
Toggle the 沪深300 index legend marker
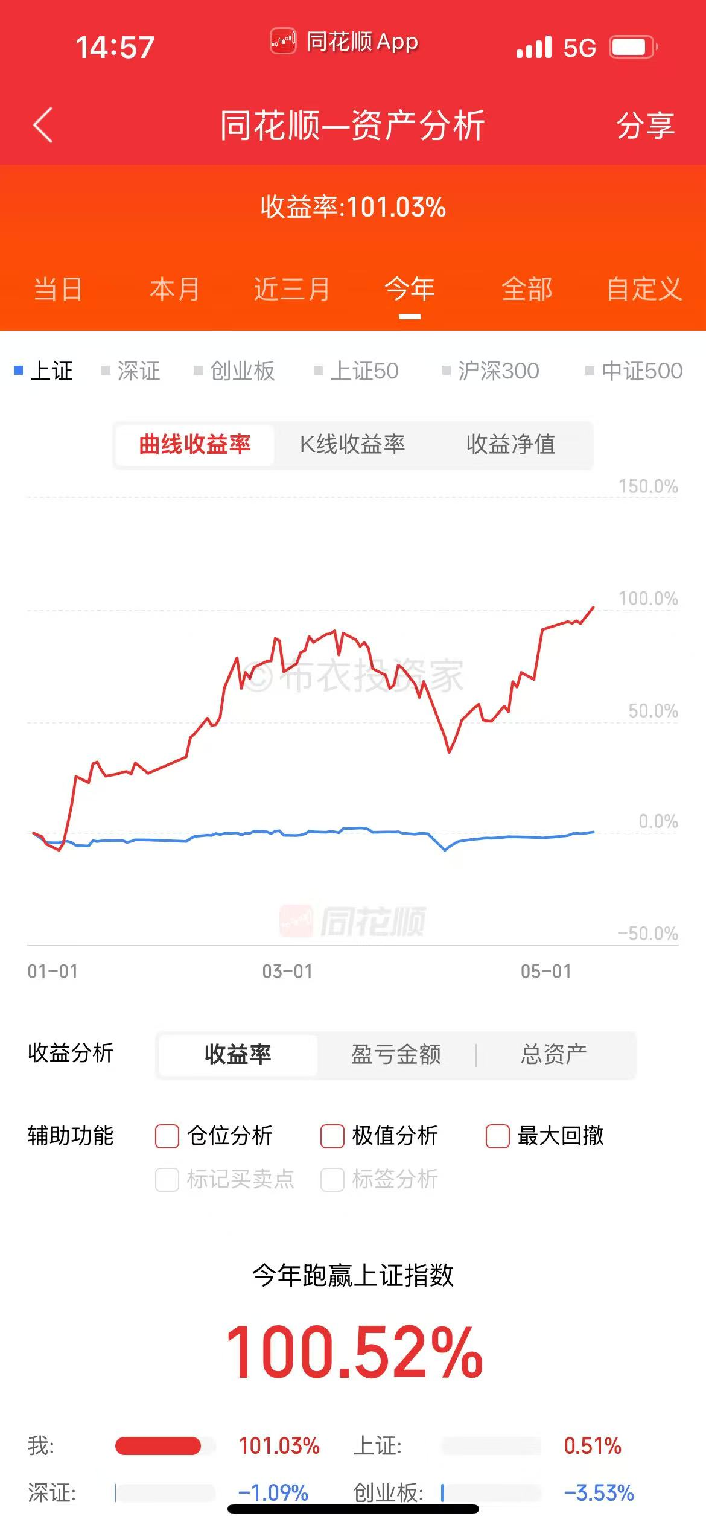(447, 370)
